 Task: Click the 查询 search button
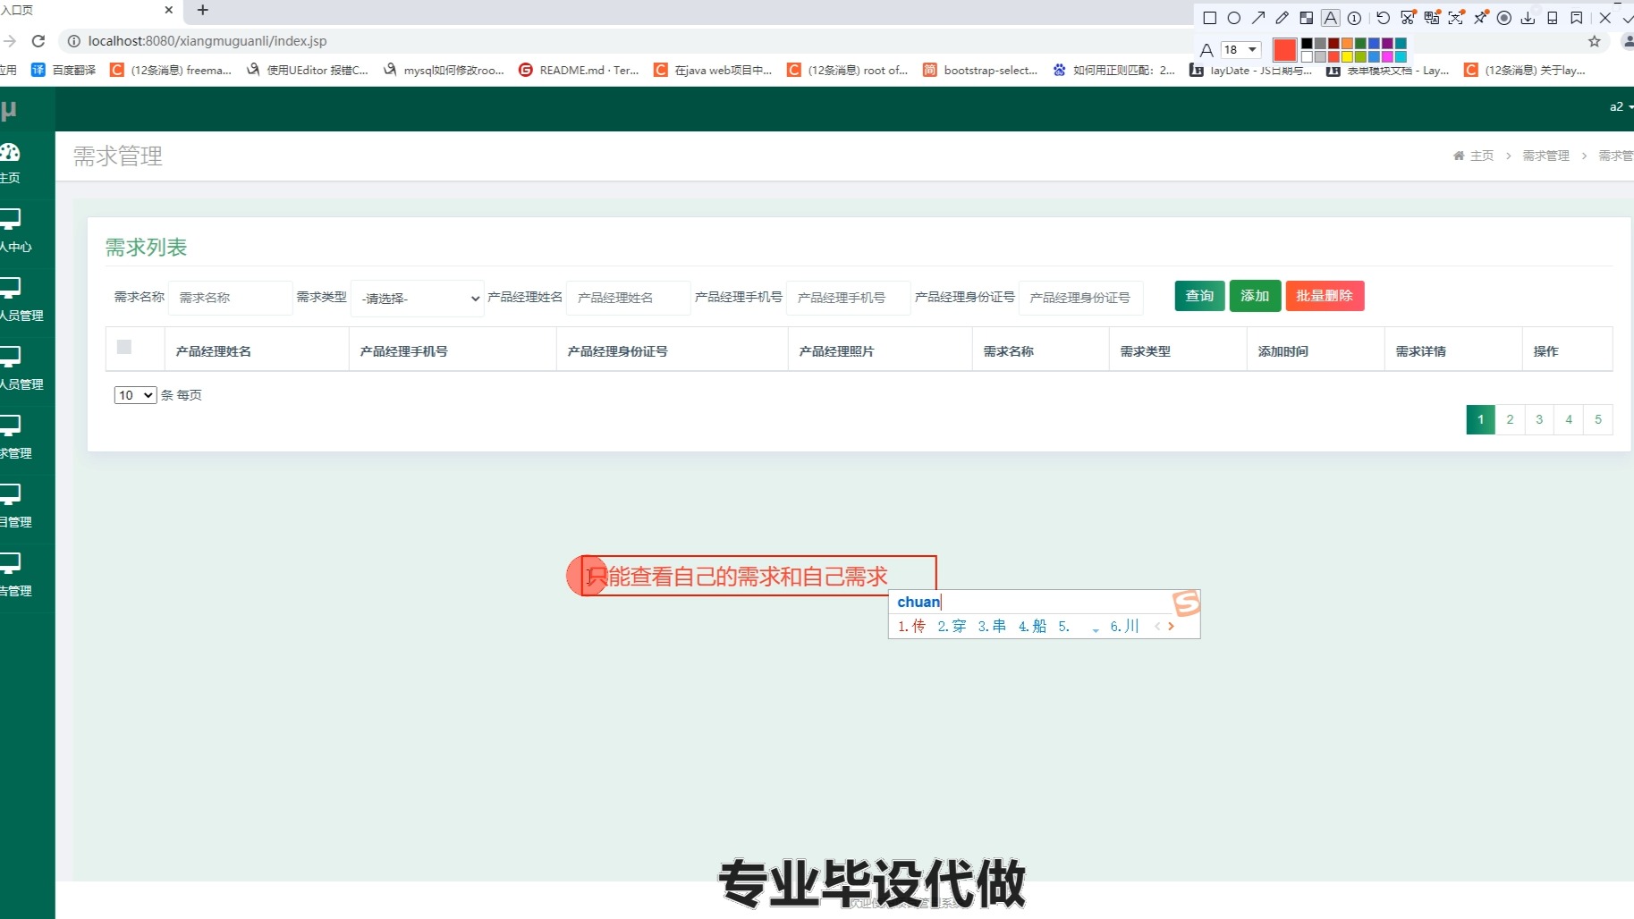pos(1199,296)
